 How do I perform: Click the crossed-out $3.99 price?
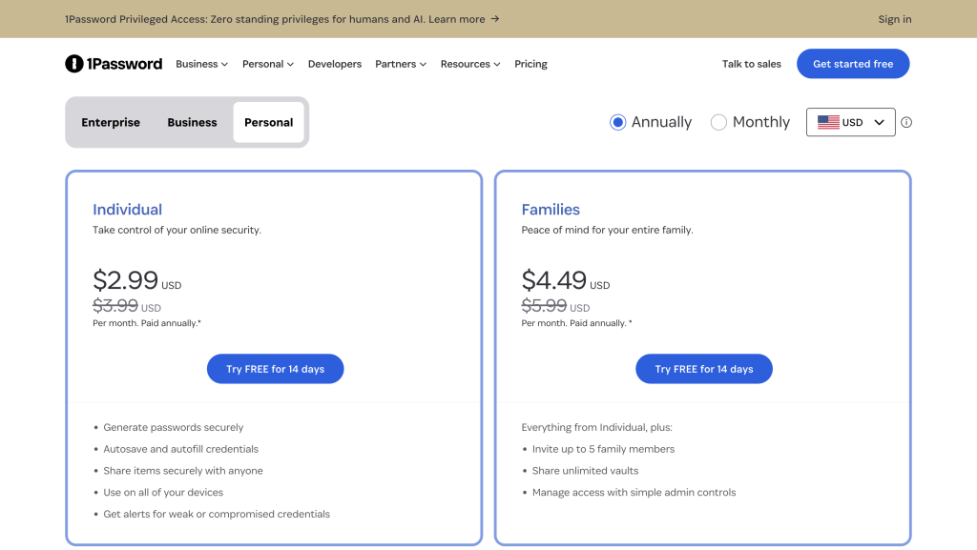[115, 305]
